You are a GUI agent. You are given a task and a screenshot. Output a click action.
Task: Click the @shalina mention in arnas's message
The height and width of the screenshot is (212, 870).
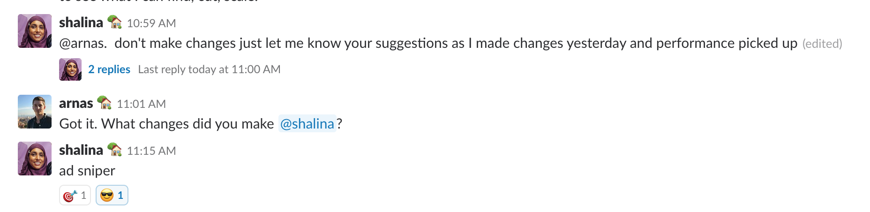(307, 124)
